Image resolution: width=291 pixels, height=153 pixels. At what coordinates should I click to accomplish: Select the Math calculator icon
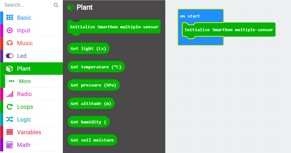click(x=10, y=145)
